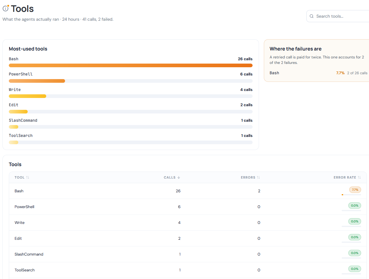369x279 pixels.
Task: Click the 0.0% badge in SlashCommand row
Action: tap(355, 253)
